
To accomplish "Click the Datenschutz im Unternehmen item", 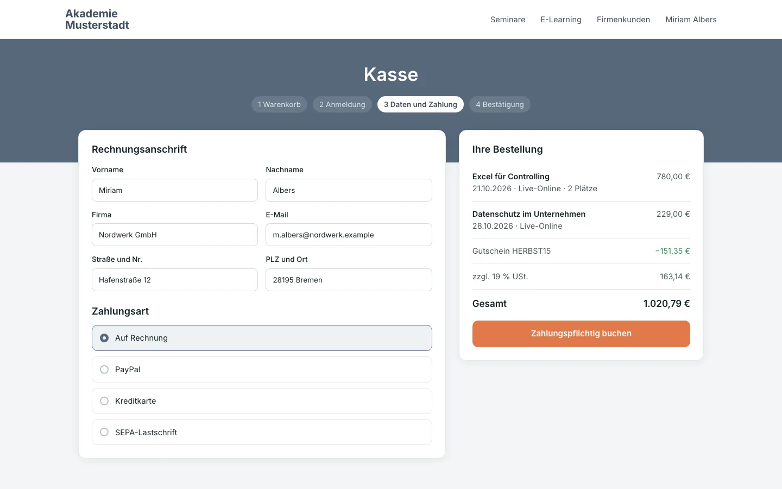I will (x=529, y=214).
